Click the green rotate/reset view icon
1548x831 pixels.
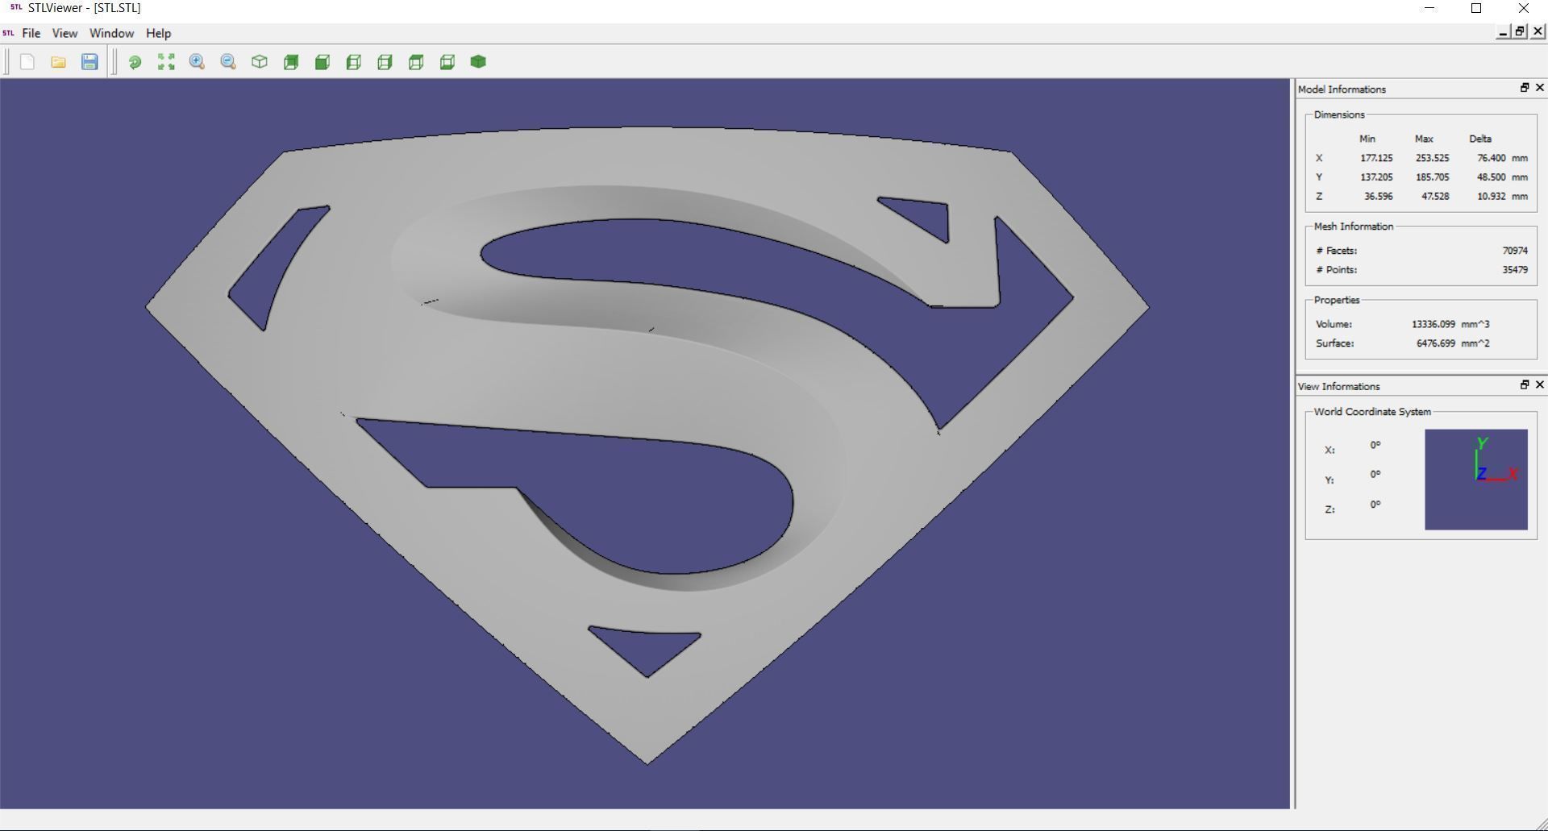(x=135, y=62)
